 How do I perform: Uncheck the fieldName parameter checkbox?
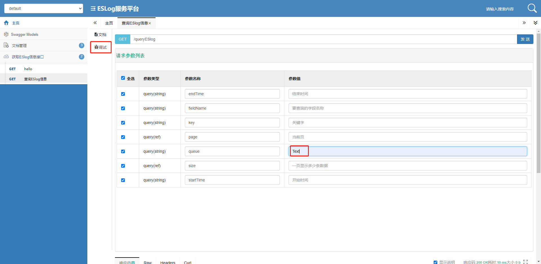point(123,108)
